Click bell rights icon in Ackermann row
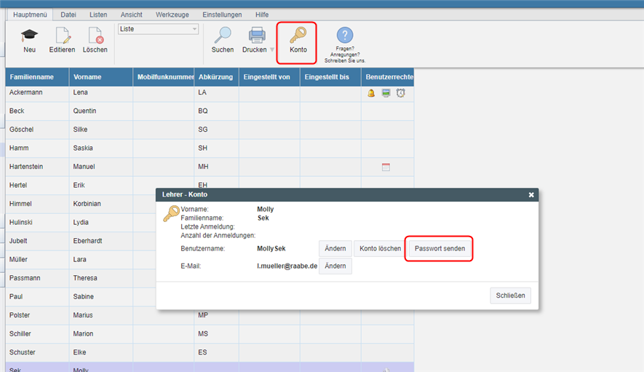 tap(371, 93)
